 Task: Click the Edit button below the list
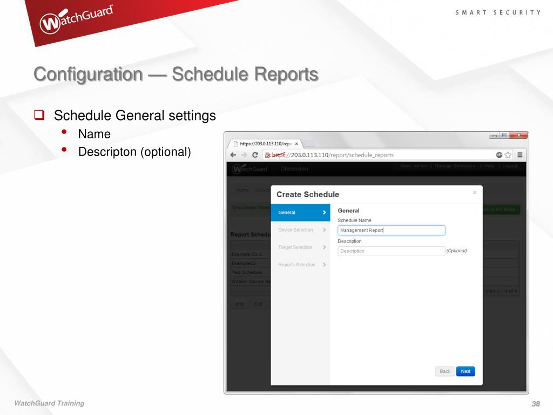click(x=258, y=304)
